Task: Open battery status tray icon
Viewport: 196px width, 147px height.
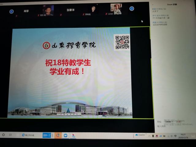Action: [x=164, y=136]
